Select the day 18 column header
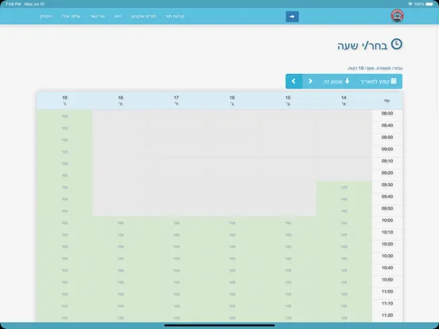 pos(120,100)
